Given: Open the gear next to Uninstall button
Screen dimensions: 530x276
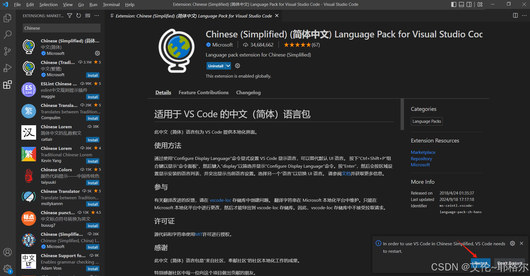Looking at the screenshot, I should tap(237, 66).
